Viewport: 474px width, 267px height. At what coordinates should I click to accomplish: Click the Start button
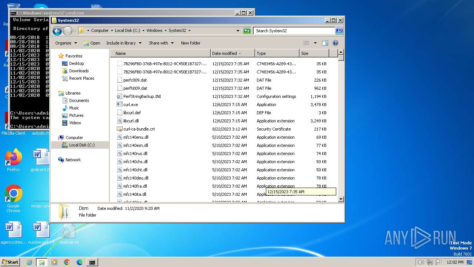coord(10,262)
